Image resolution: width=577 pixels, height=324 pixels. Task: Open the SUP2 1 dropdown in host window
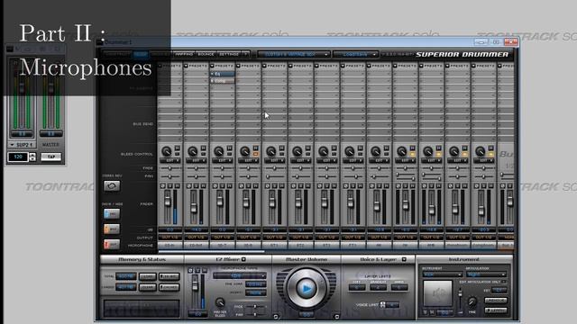pos(22,145)
